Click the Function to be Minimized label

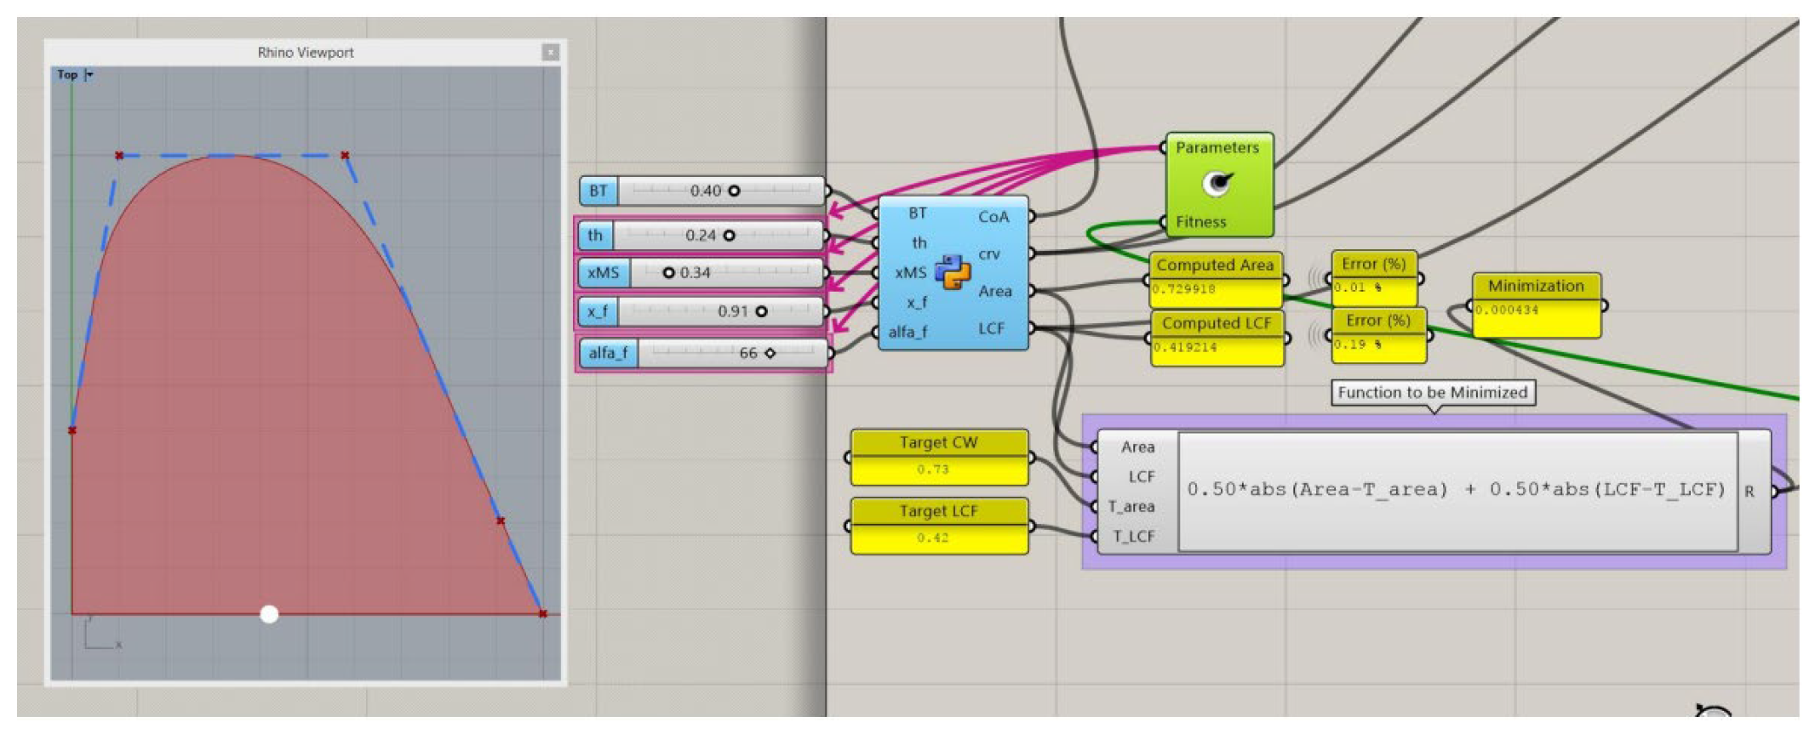click(1433, 392)
